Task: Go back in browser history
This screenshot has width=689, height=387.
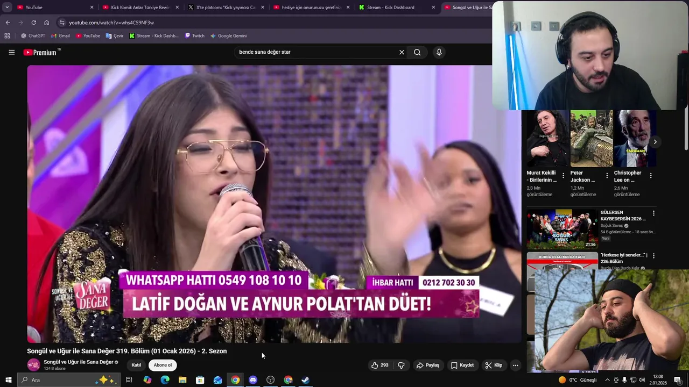Action: click(8, 23)
